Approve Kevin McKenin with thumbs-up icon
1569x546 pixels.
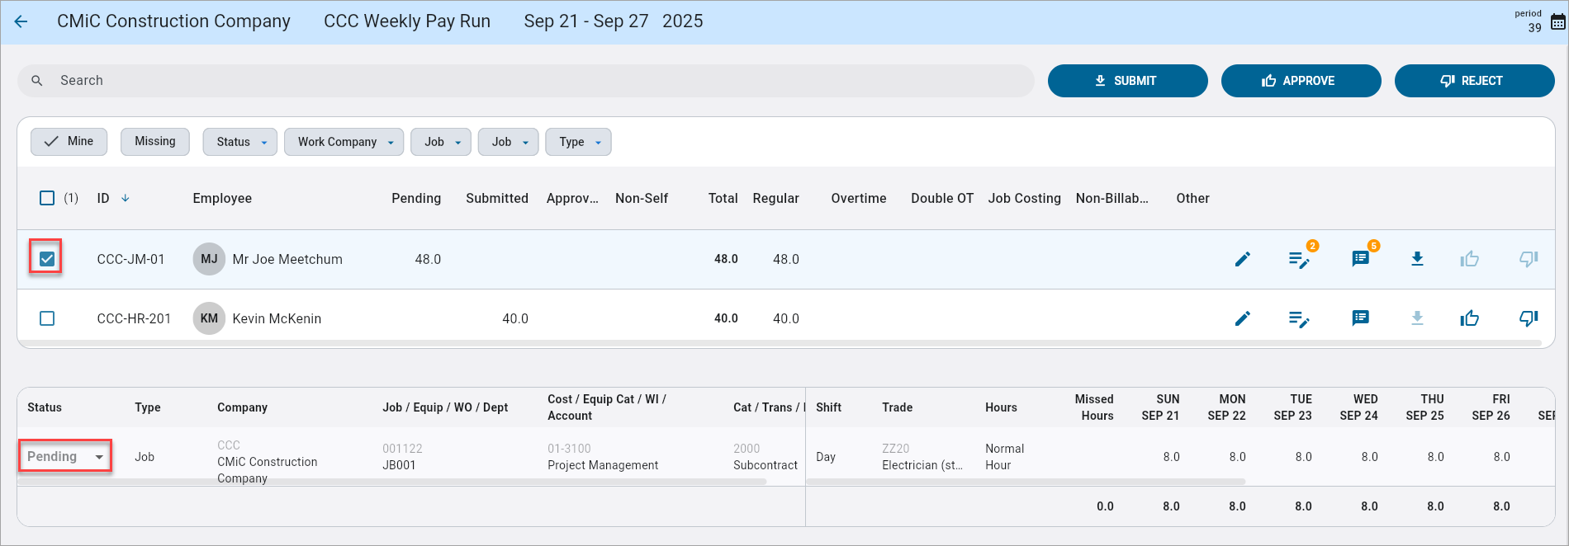point(1469,318)
